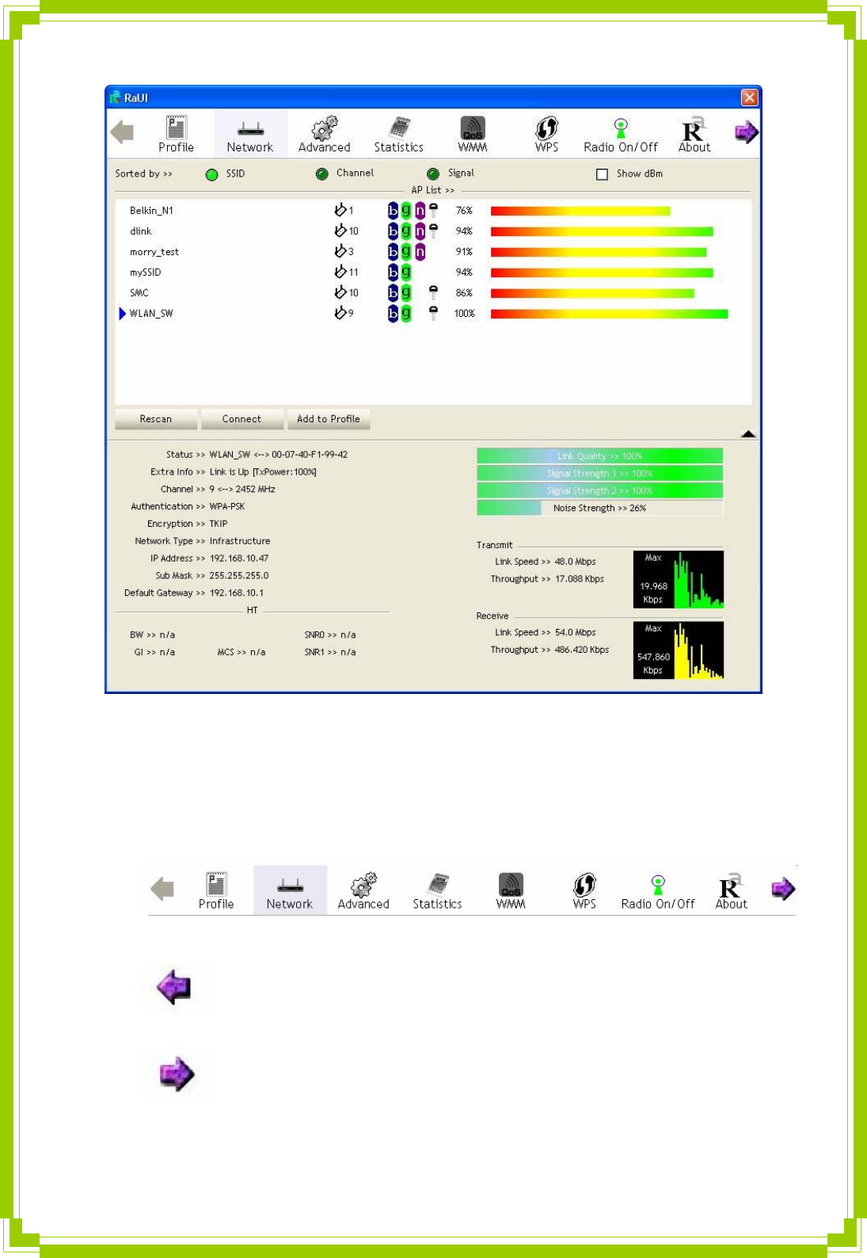Viewport: 867px width, 1258px height.
Task: Select the Belkin_N1 access point
Action: coord(433,210)
